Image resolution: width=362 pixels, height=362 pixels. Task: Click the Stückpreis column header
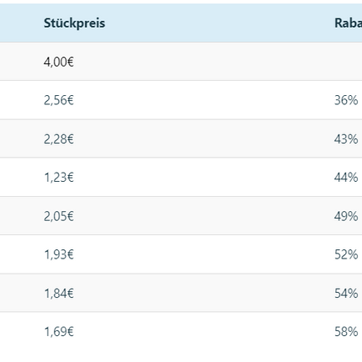(74, 23)
